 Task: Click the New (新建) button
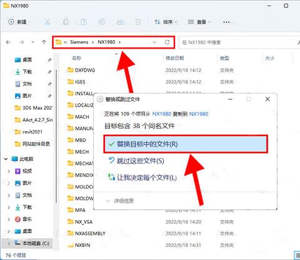coord(19,22)
